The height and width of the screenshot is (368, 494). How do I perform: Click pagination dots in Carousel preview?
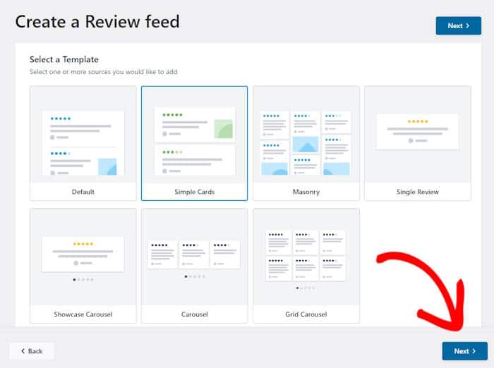[194, 276]
